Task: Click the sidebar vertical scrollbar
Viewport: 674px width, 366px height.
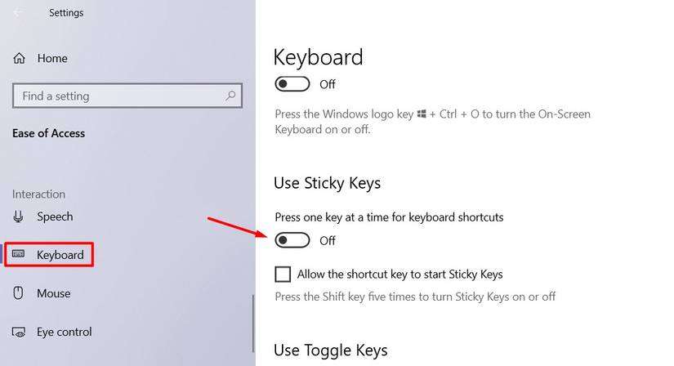Action: pyautogui.click(x=252, y=327)
